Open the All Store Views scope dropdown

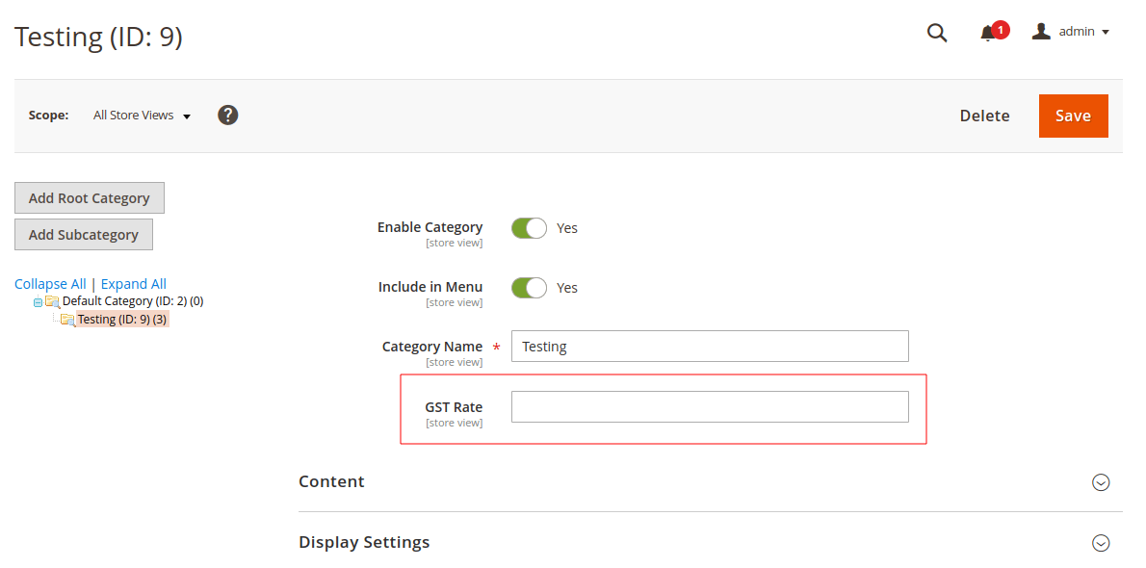[142, 115]
